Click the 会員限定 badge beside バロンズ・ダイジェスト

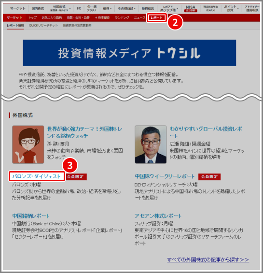(x=76, y=177)
